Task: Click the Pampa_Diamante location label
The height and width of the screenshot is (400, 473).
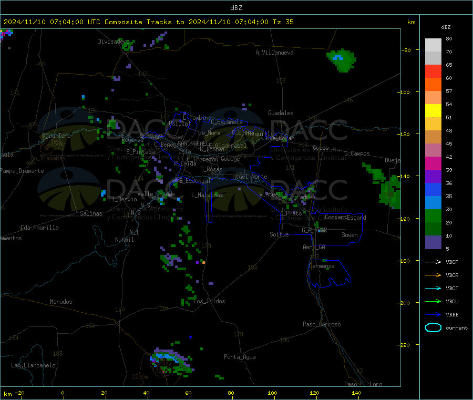Action: pyautogui.click(x=22, y=171)
